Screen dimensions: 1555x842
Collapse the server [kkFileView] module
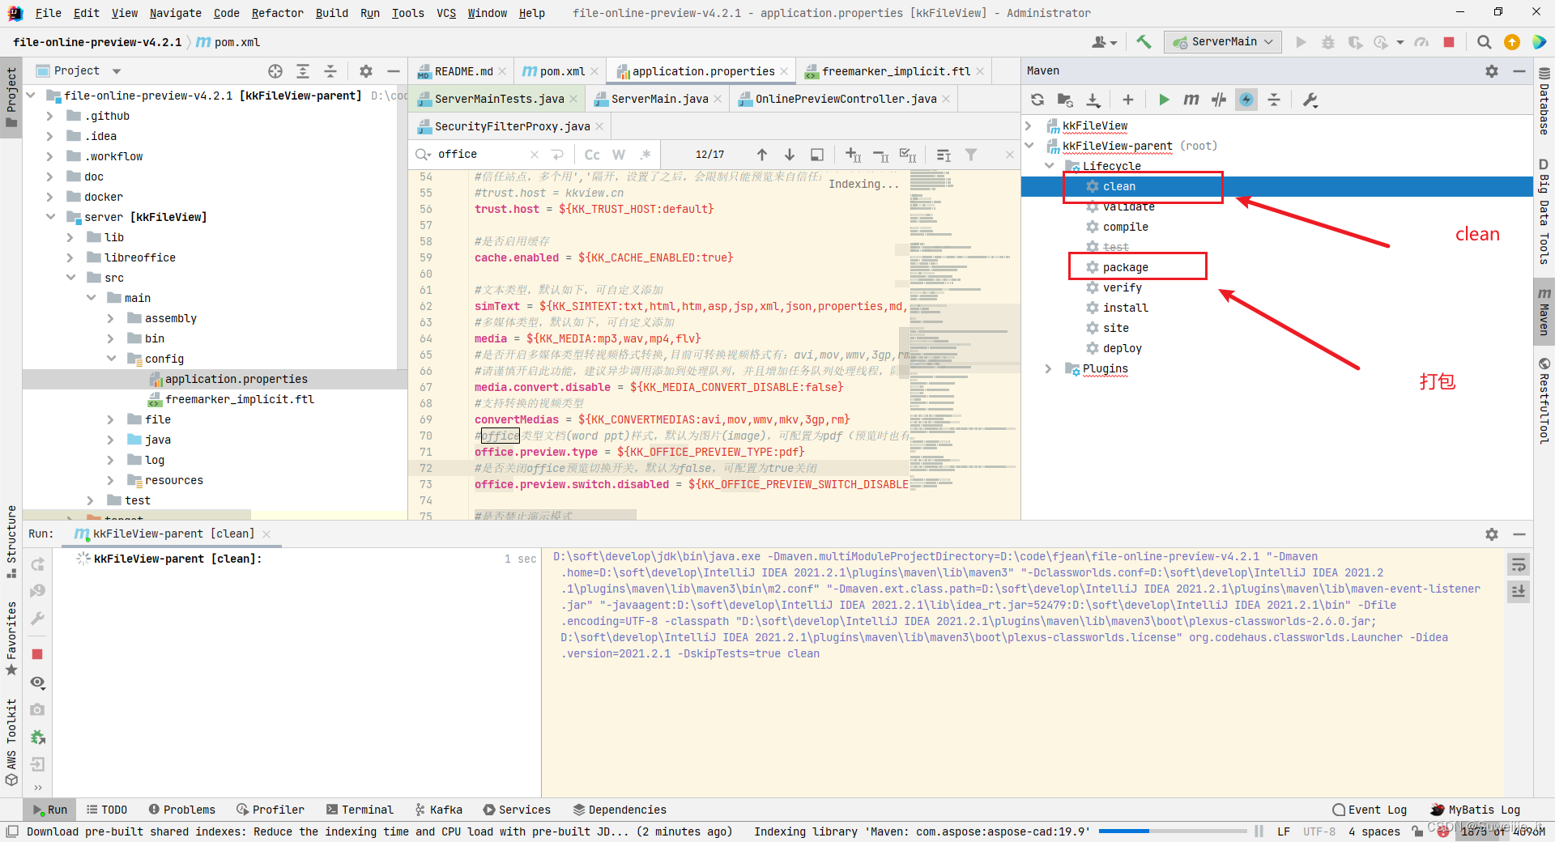pyautogui.click(x=49, y=217)
